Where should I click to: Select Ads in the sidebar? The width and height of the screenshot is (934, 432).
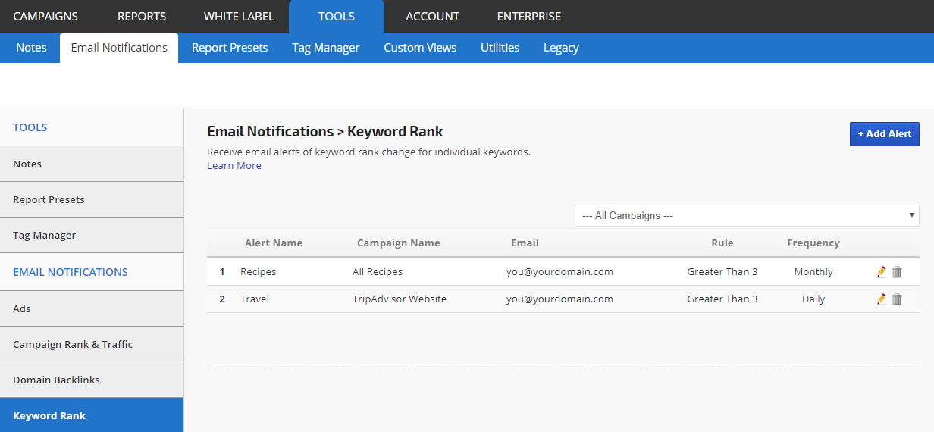point(22,309)
